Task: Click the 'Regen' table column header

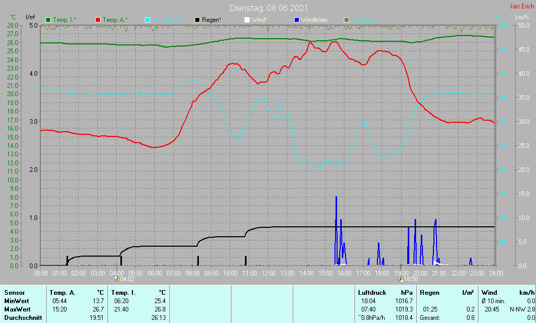Action: click(x=430, y=293)
